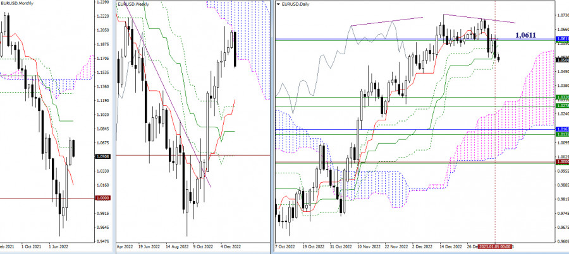Viewport: 569px width, 254px height.
Task: Click the 0.9955 price label on Daily axis
Action: click(563, 171)
